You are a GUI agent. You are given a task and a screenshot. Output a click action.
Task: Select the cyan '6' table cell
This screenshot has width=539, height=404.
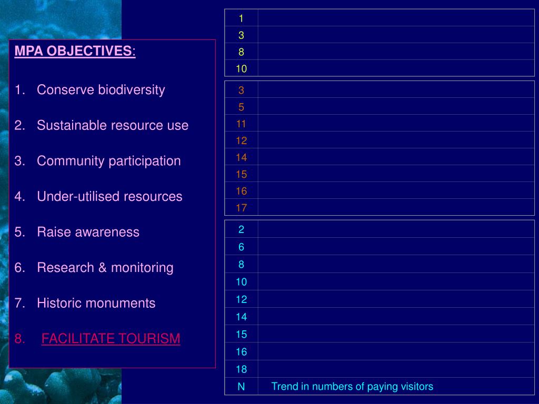point(241,247)
